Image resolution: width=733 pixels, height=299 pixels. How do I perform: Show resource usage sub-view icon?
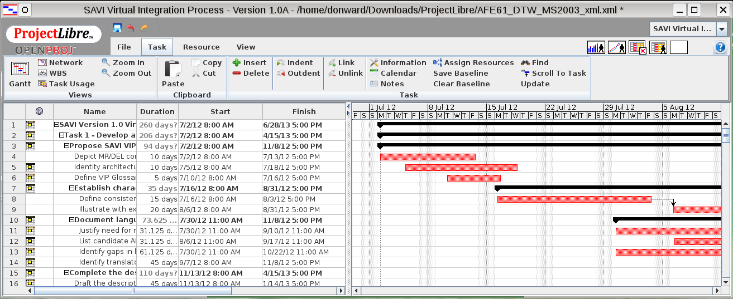point(658,48)
